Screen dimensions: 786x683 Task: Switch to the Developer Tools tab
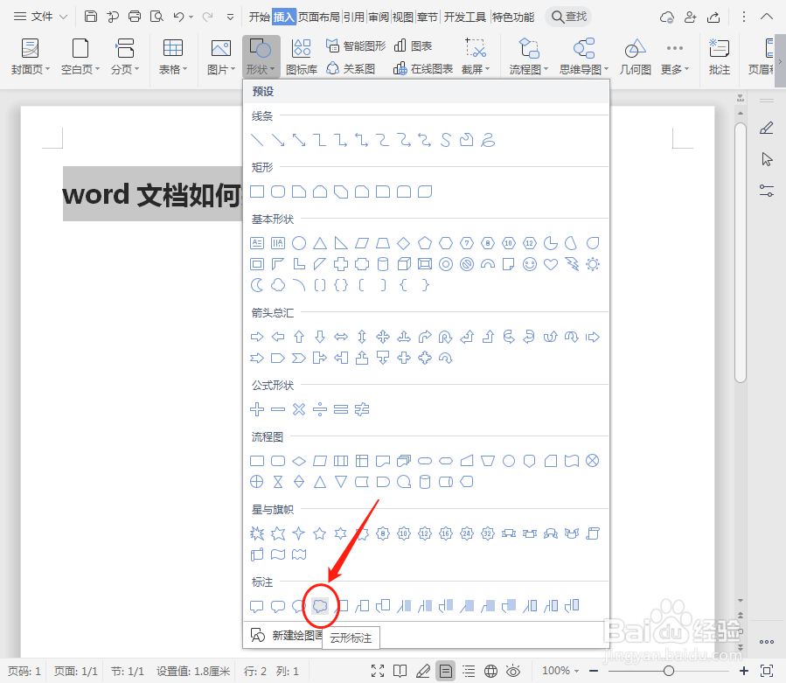464,17
